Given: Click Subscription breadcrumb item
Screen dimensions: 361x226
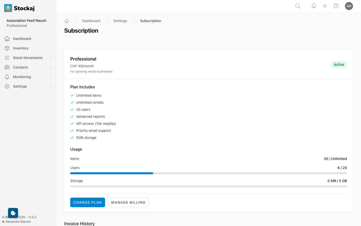Looking at the screenshot, I should click(x=150, y=21).
